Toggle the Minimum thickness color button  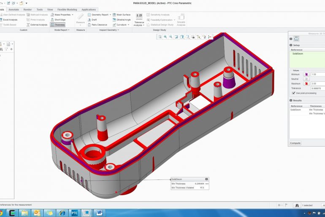point(306,74)
